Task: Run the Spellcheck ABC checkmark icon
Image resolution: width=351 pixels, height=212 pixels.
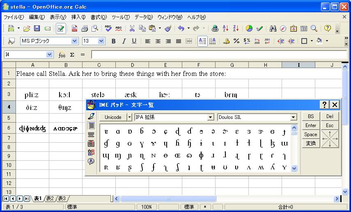Action: (x=108, y=28)
